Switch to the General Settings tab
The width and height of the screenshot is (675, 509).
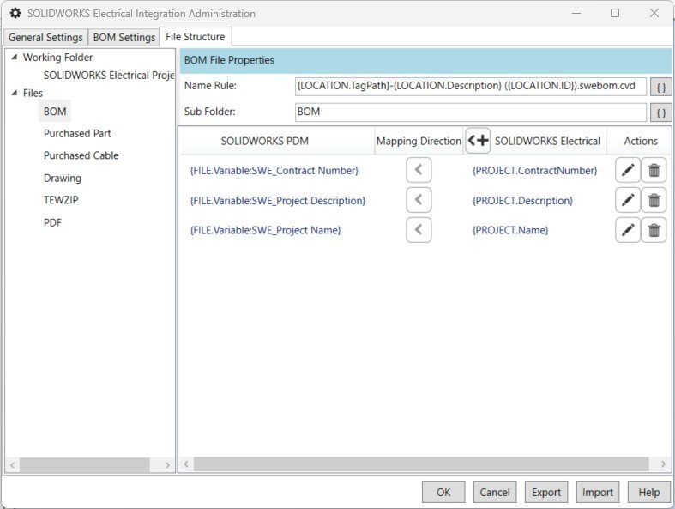45,37
